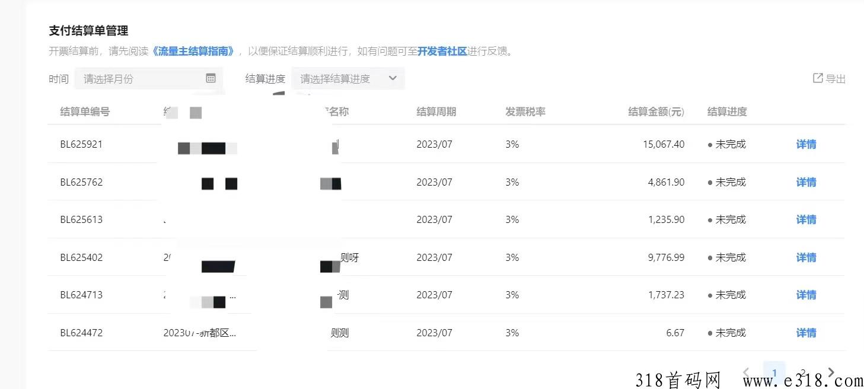Click 3% tax rate in BL625613 row
Image resolution: width=864 pixels, height=389 pixels.
click(512, 219)
